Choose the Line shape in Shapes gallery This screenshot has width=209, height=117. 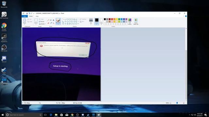63,19
